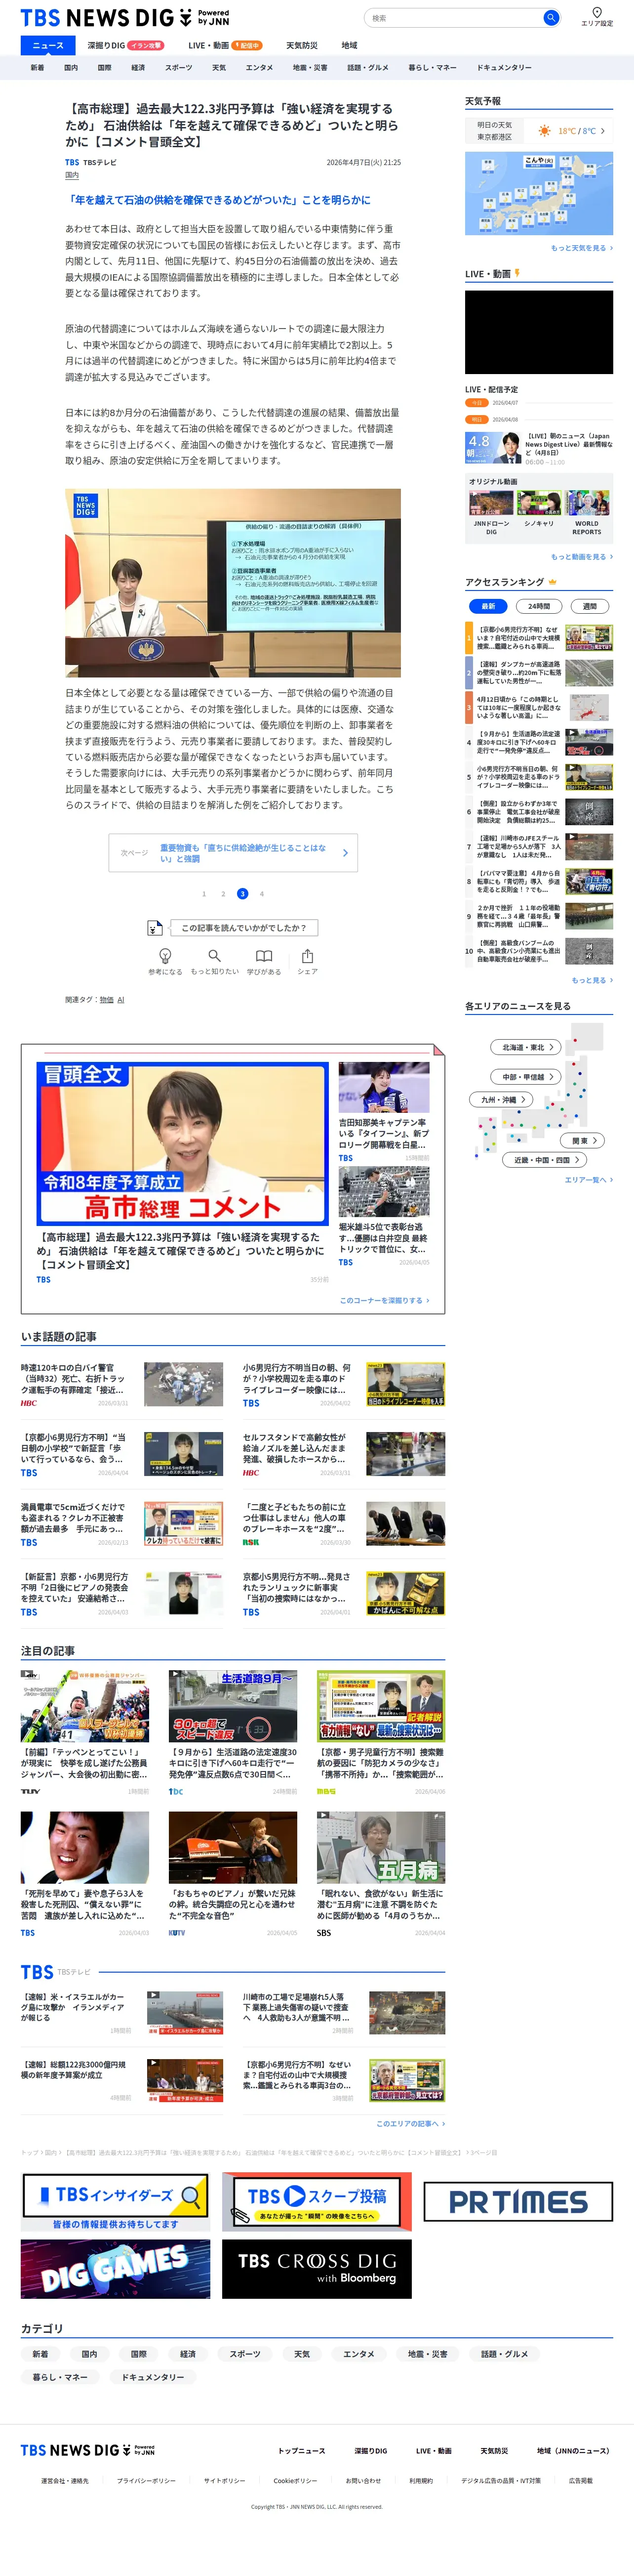Open もっと天気を見る link
Viewport: 634px width, 2576px height.
tap(582, 248)
